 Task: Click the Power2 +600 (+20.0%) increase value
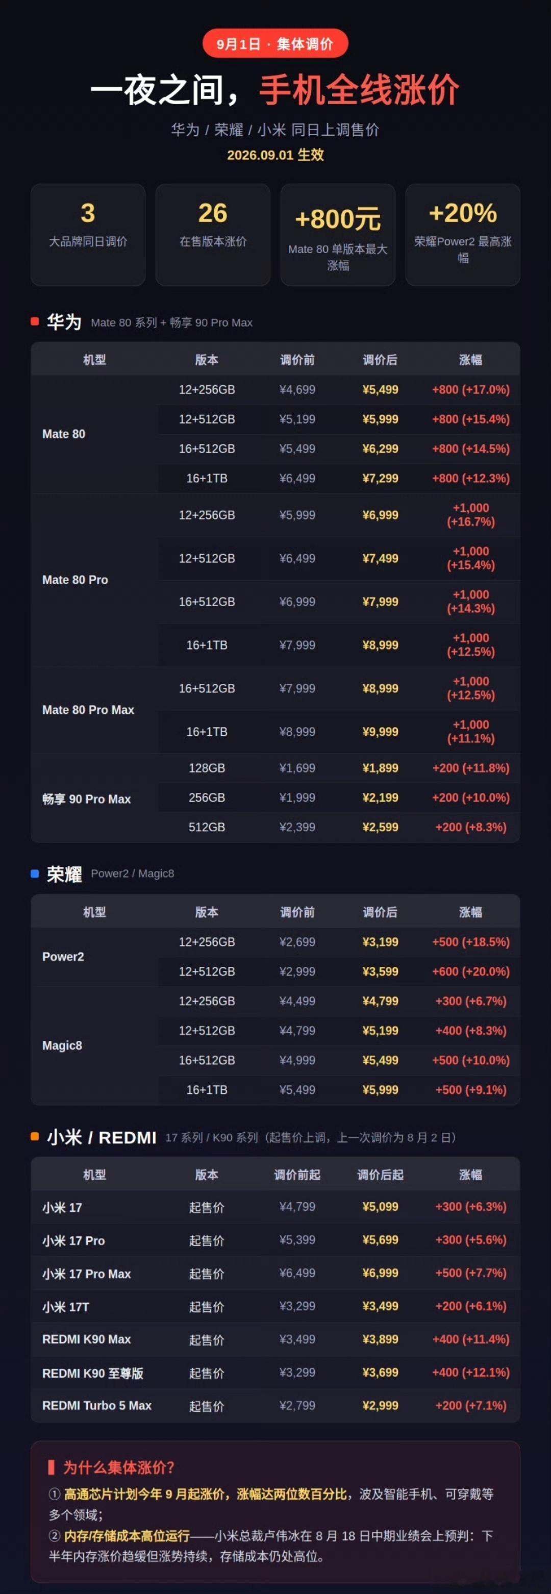470,972
